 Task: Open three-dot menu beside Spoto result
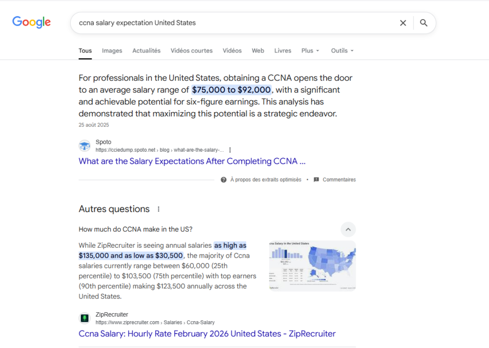click(x=230, y=150)
